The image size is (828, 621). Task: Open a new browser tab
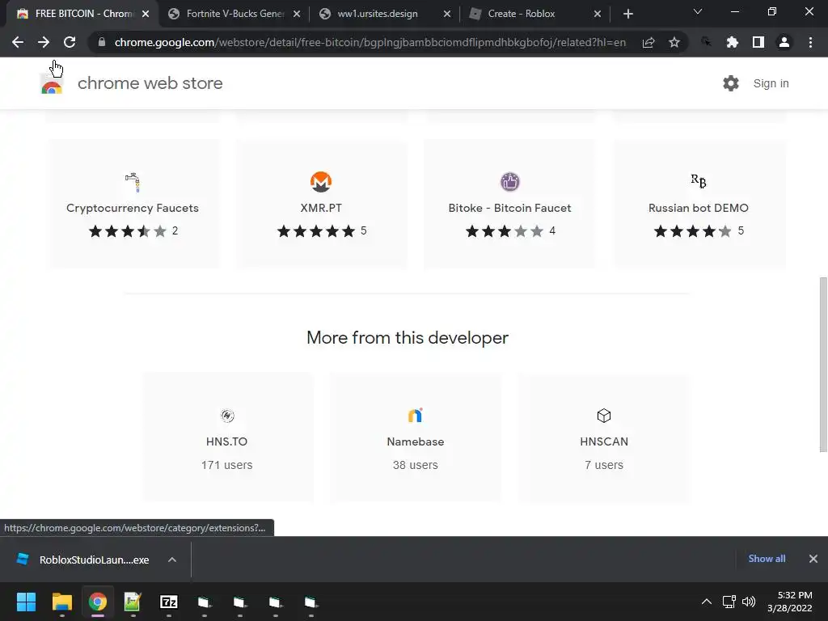tap(627, 14)
